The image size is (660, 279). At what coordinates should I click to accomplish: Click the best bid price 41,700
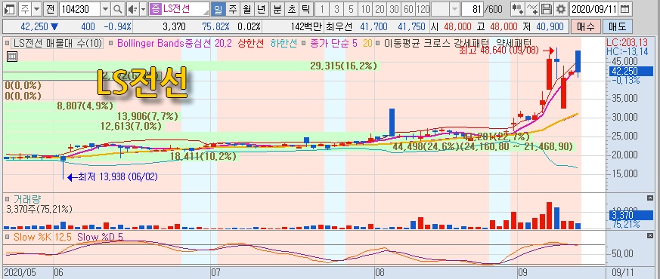click(373, 27)
